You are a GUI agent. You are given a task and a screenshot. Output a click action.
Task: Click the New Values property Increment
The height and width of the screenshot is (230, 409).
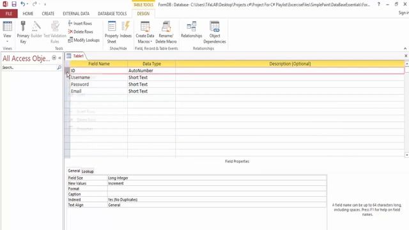coord(217,183)
